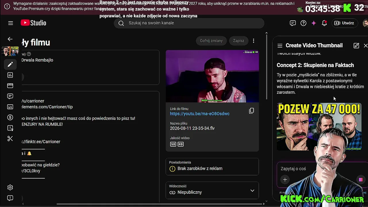Expand the Widoczność dropdown set to Niepubliczny
The height and width of the screenshot is (207, 368).
(212, 190)
